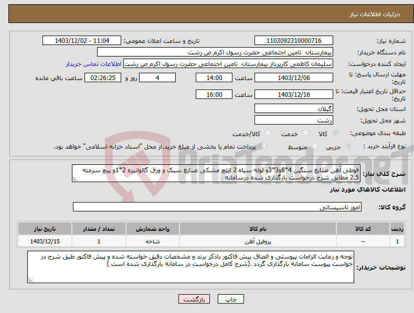Click the buyer organization name field
Screen dimensions: 414x313
[x=215, y=52]
